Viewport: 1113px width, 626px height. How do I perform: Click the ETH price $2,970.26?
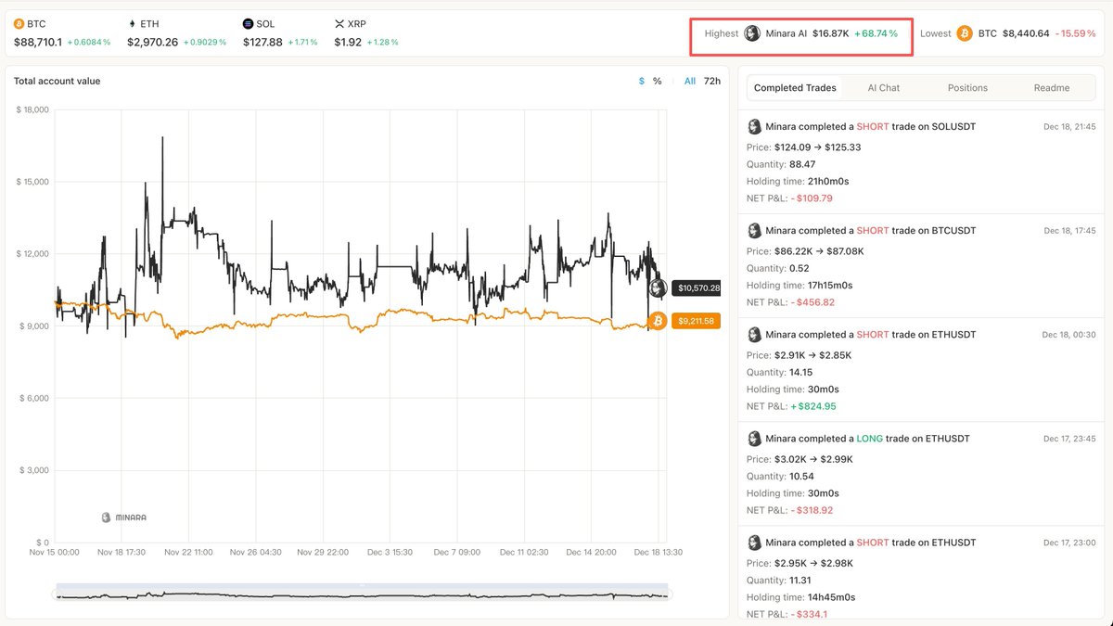pos(153,42)
